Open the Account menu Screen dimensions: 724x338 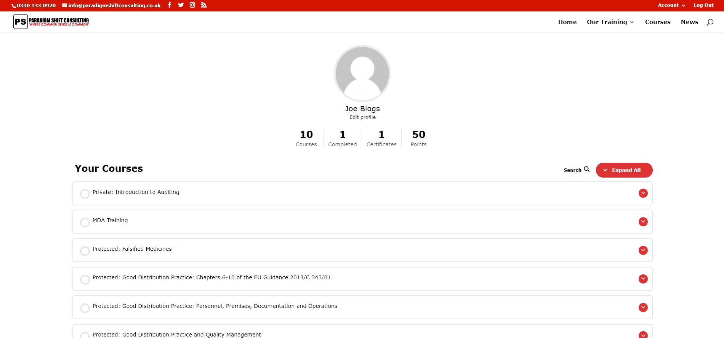[x=671, y=5]
